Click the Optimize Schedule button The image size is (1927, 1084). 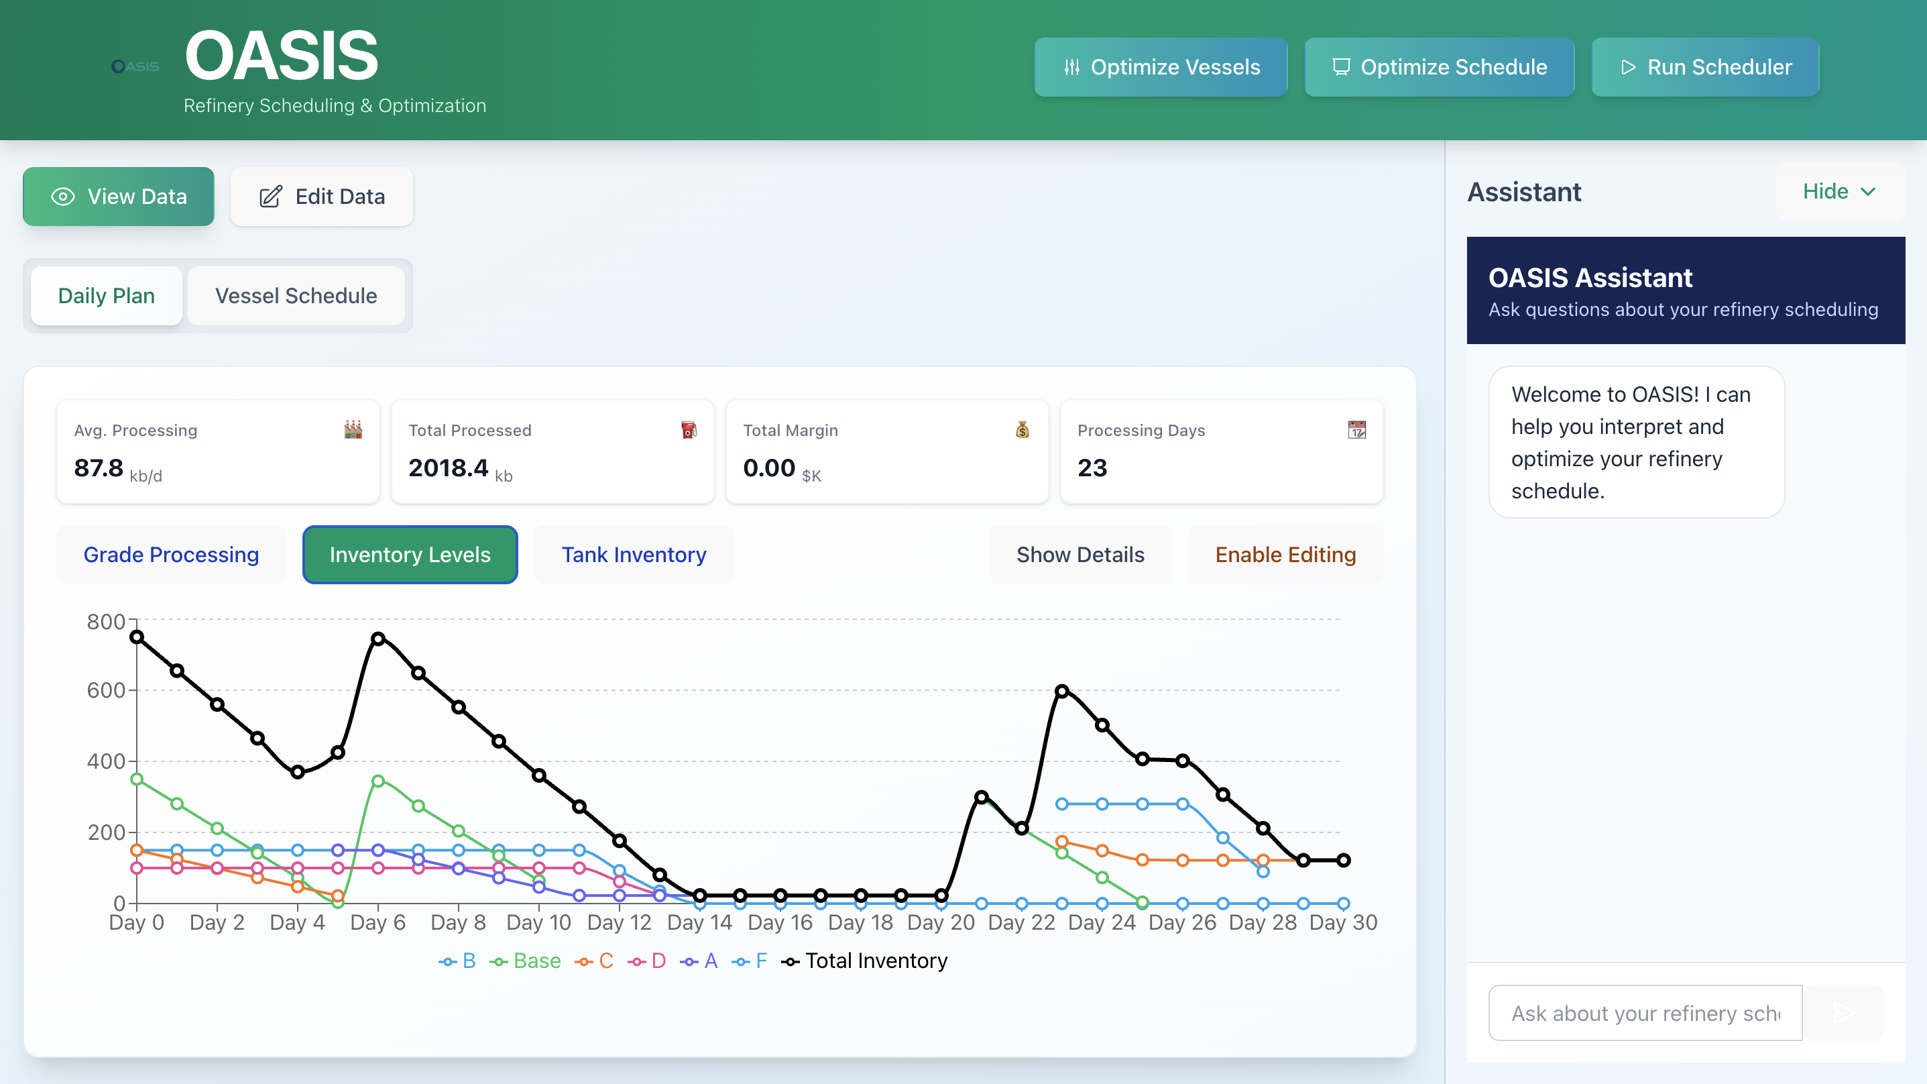(x=1440, y=67)
